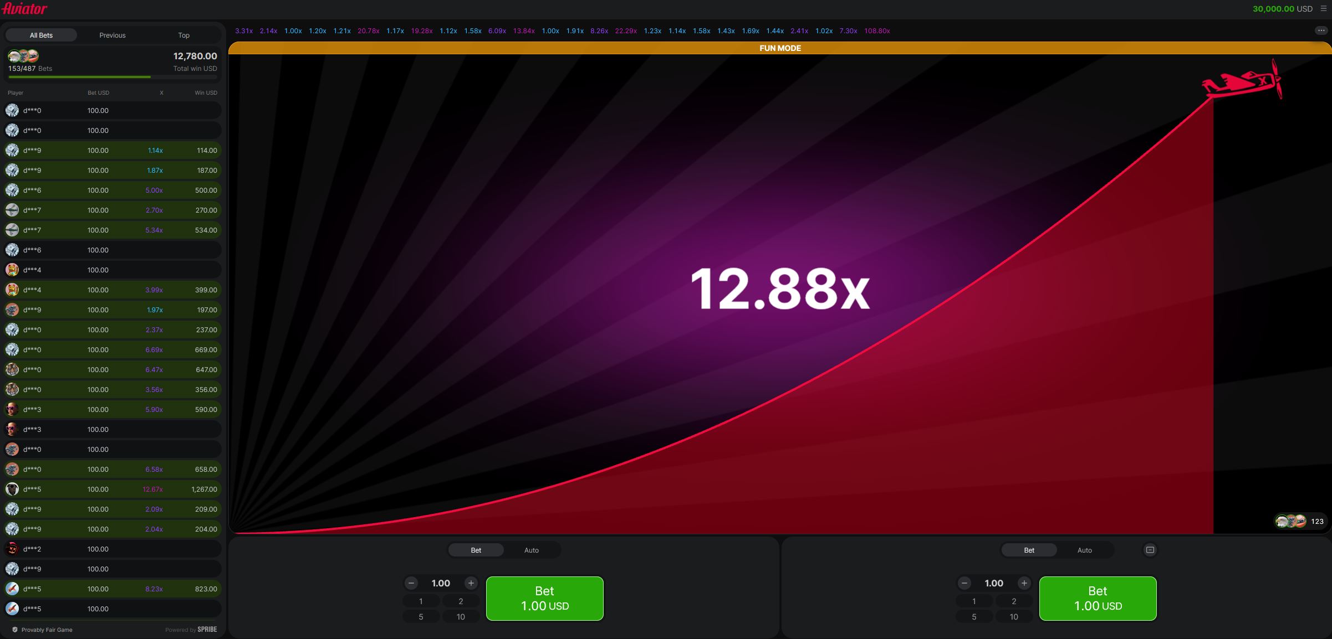Decrease left bet amount with minus

tap(411, 583)
